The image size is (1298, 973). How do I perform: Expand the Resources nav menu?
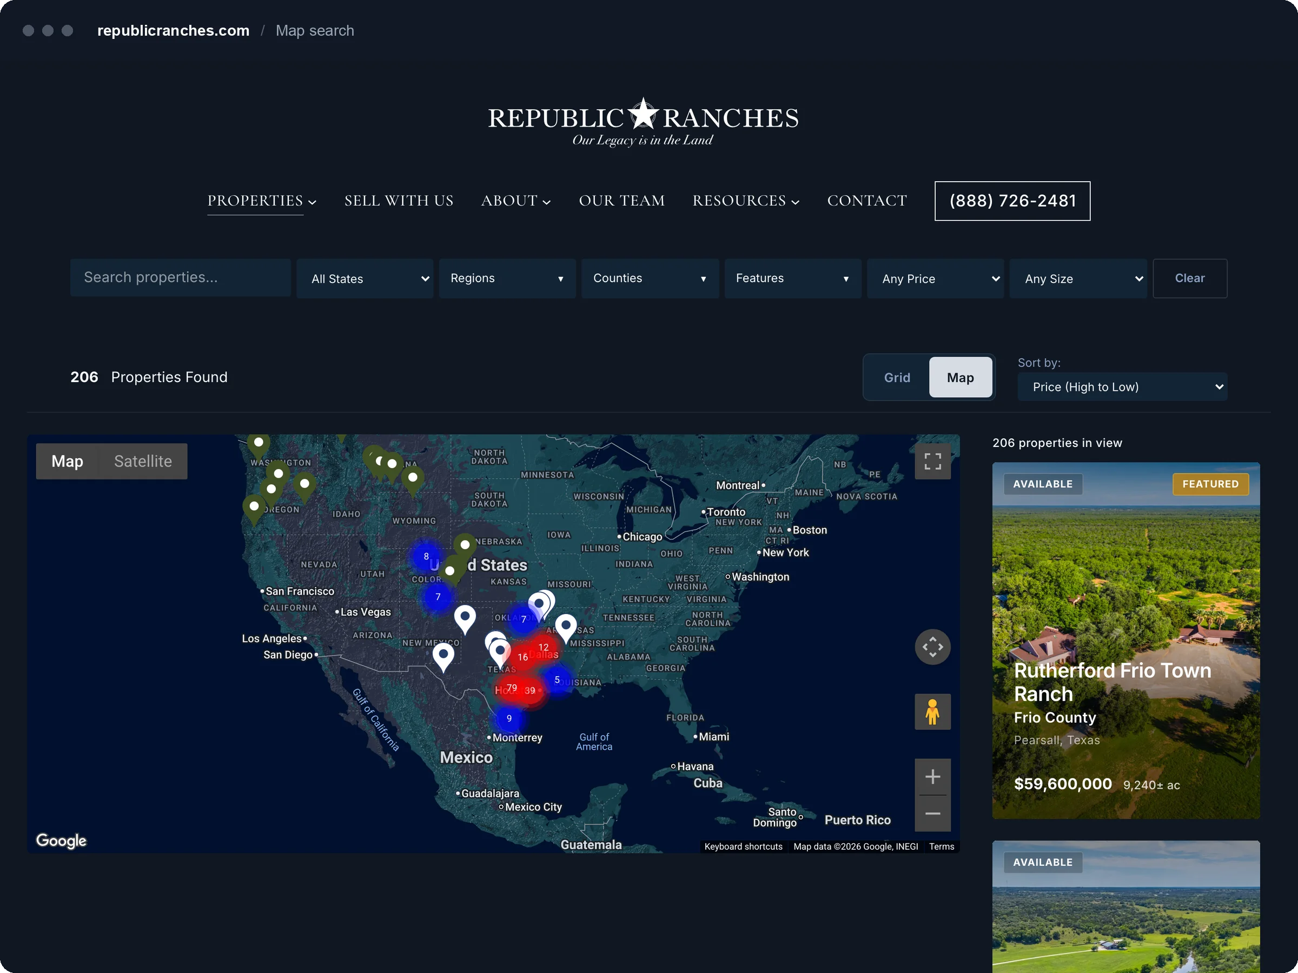[746, 201]
